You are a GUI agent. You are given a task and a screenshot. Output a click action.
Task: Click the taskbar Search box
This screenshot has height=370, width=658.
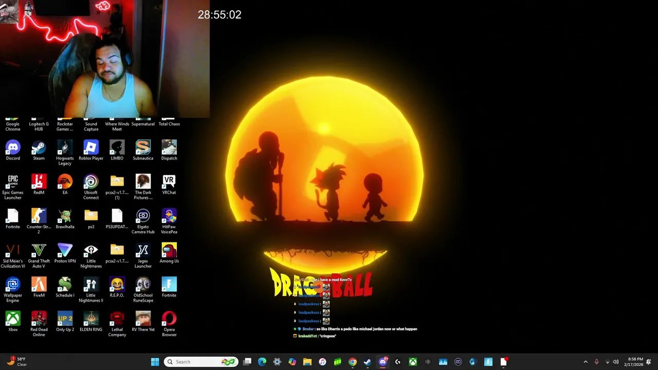point(201,362)
